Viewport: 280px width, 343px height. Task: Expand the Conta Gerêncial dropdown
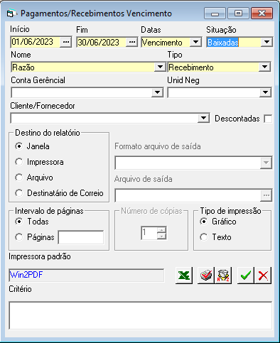point(157,92)
